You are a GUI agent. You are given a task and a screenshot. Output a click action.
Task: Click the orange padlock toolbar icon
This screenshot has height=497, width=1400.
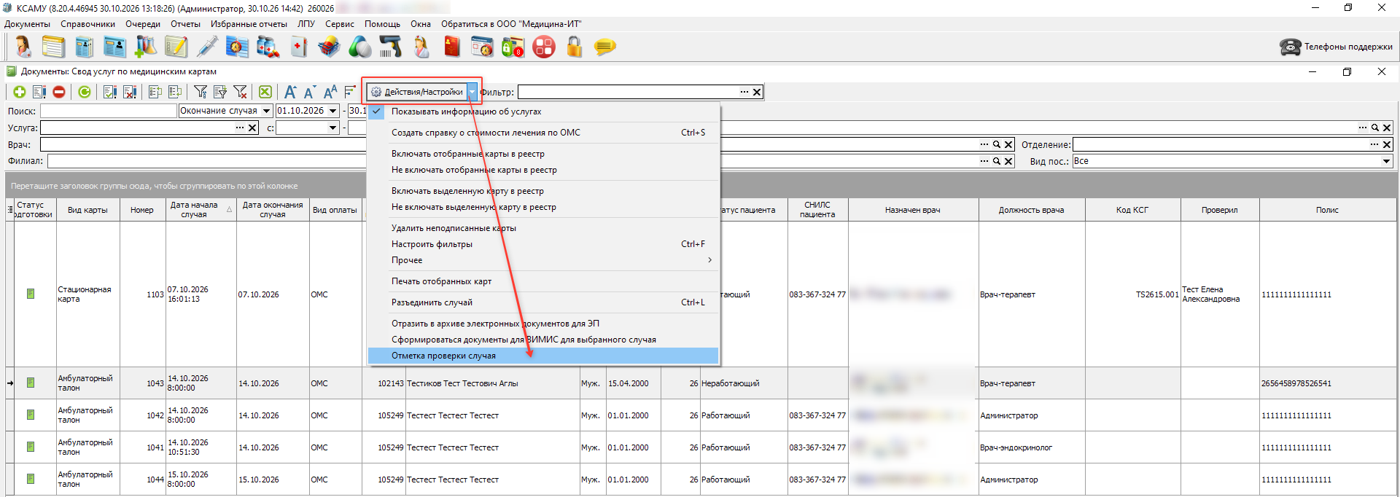pyautogui.click(x=575, y=47)
